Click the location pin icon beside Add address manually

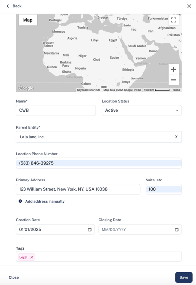20,201
